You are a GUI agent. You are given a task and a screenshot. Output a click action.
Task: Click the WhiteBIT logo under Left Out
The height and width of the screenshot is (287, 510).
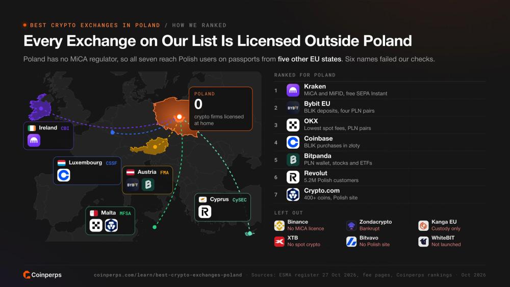click(x=423, y=242)
